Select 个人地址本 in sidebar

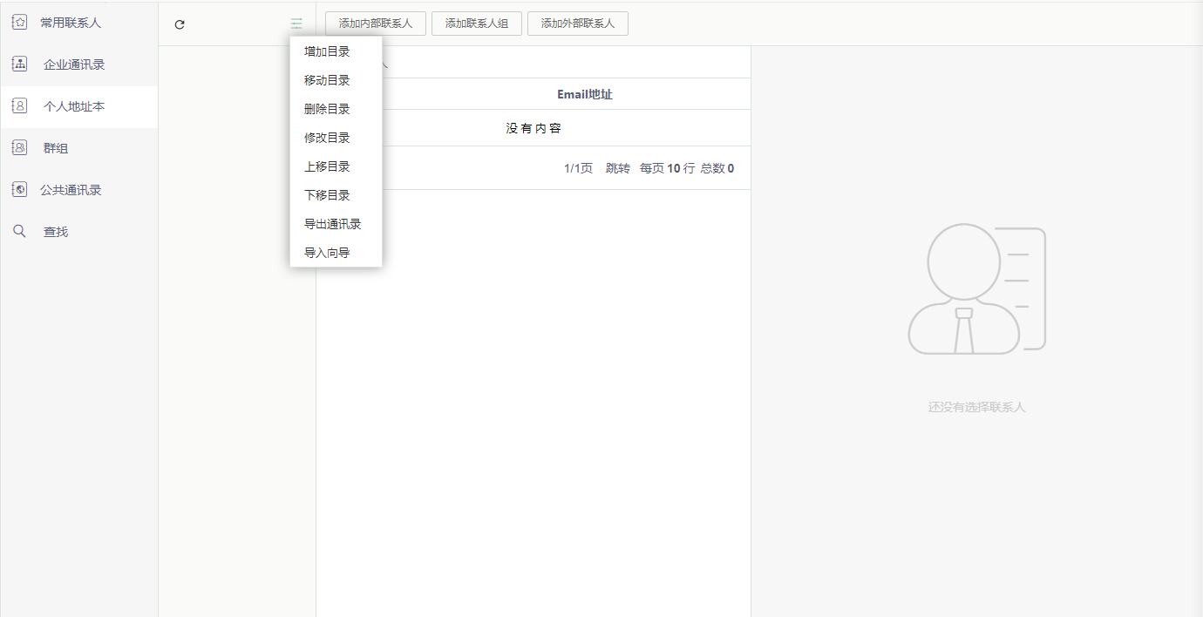coord(78,106)
